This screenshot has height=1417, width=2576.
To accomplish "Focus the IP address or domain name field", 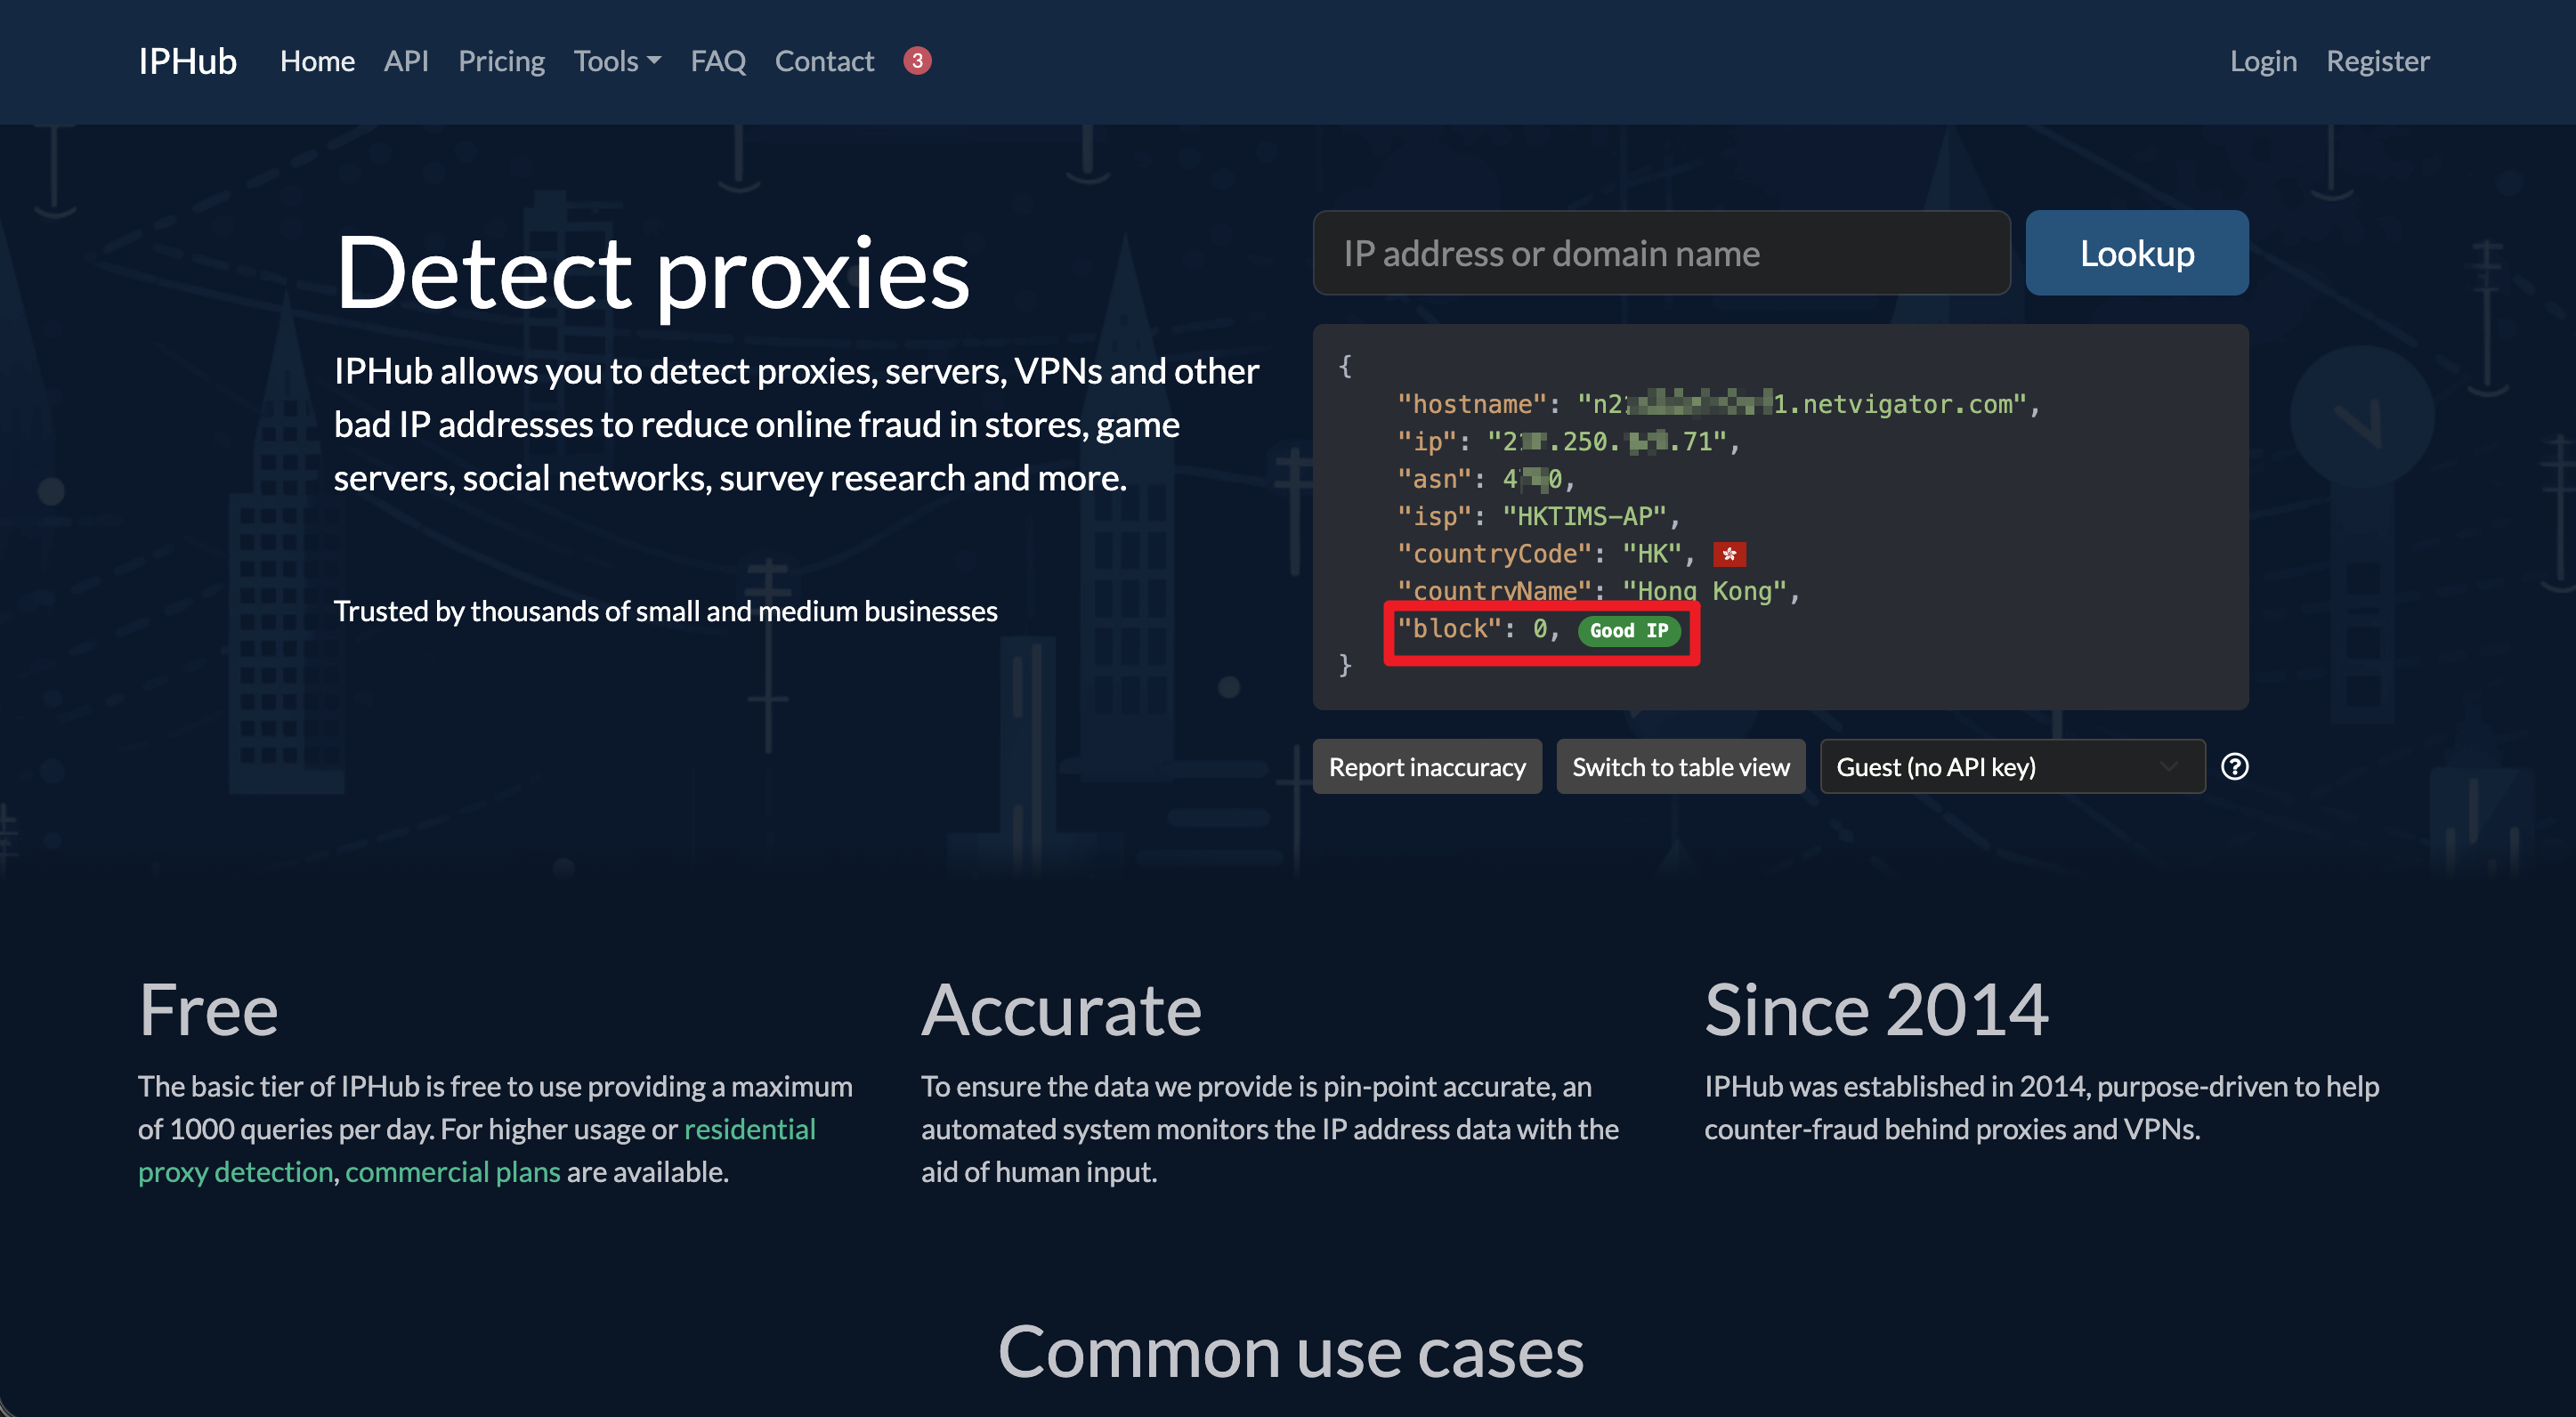I will click(1661, 253).
